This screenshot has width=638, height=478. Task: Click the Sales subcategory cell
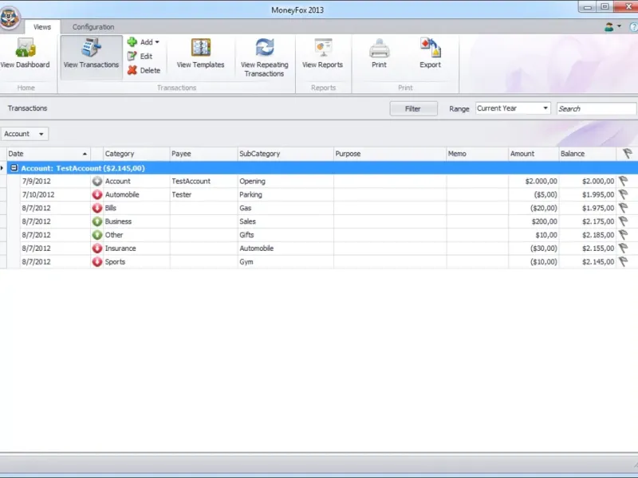pos(286,221)
